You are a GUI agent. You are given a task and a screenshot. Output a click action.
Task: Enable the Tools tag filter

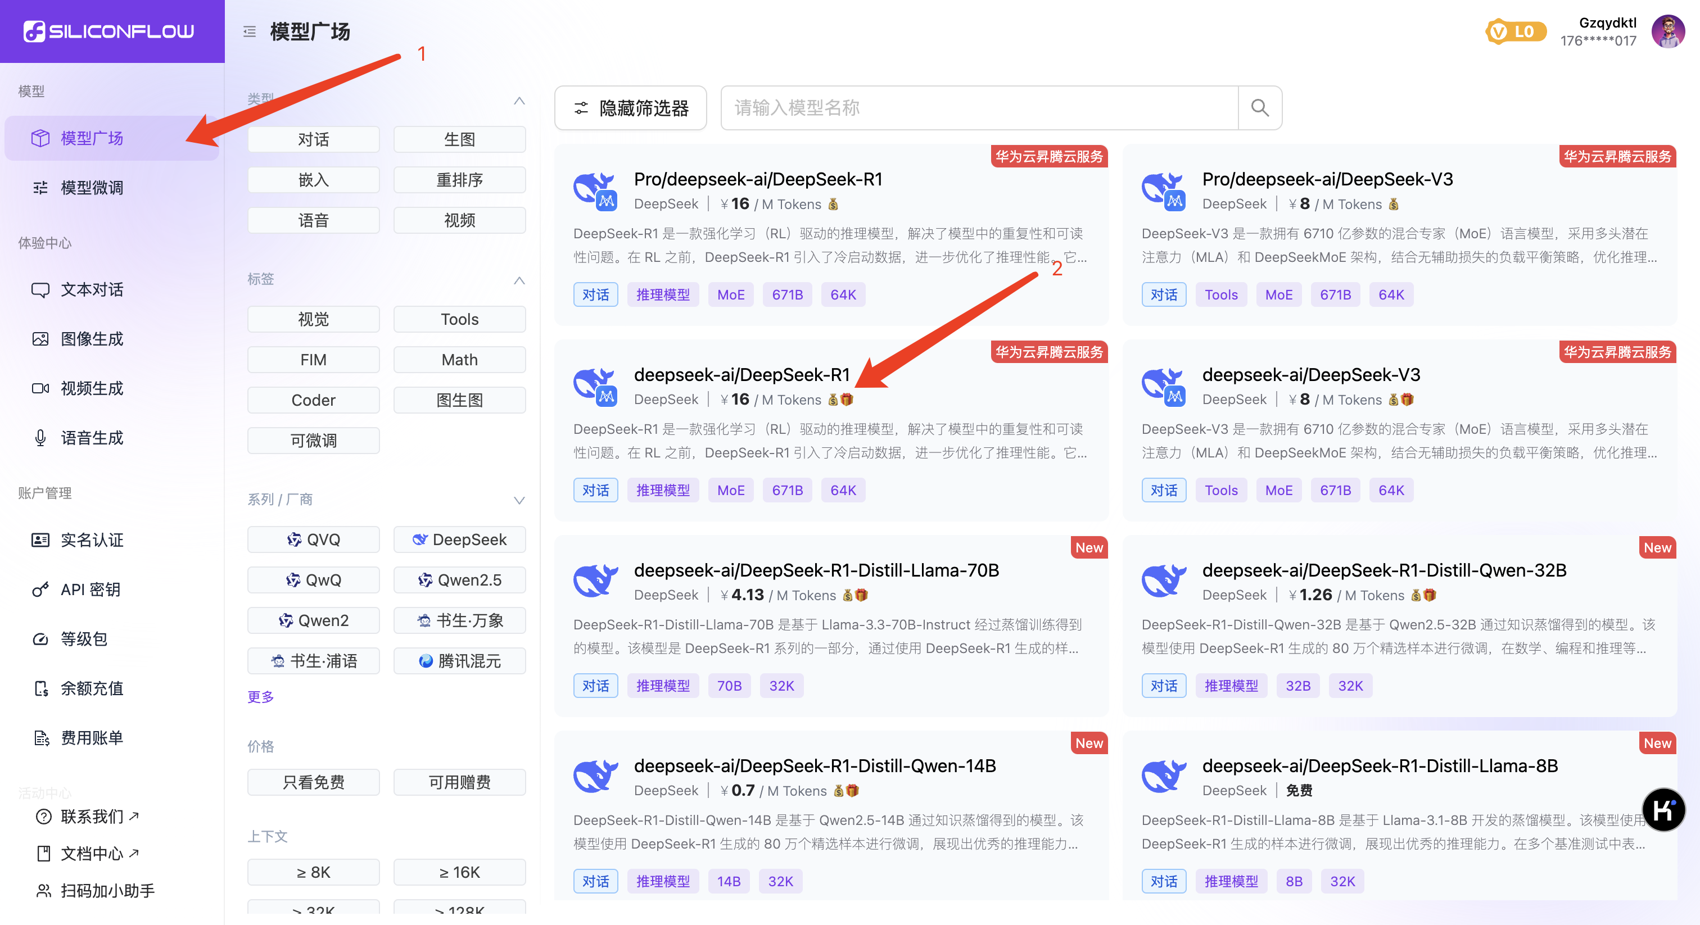tap(459, 319)
